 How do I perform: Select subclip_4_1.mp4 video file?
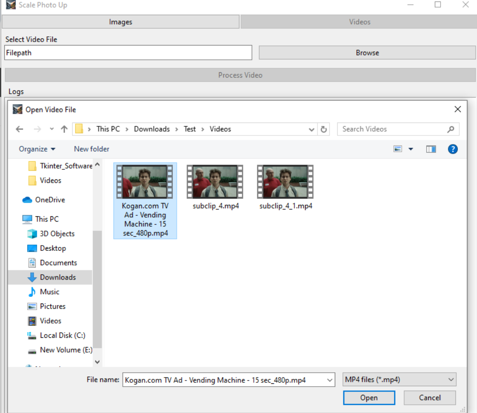point(285,182)
